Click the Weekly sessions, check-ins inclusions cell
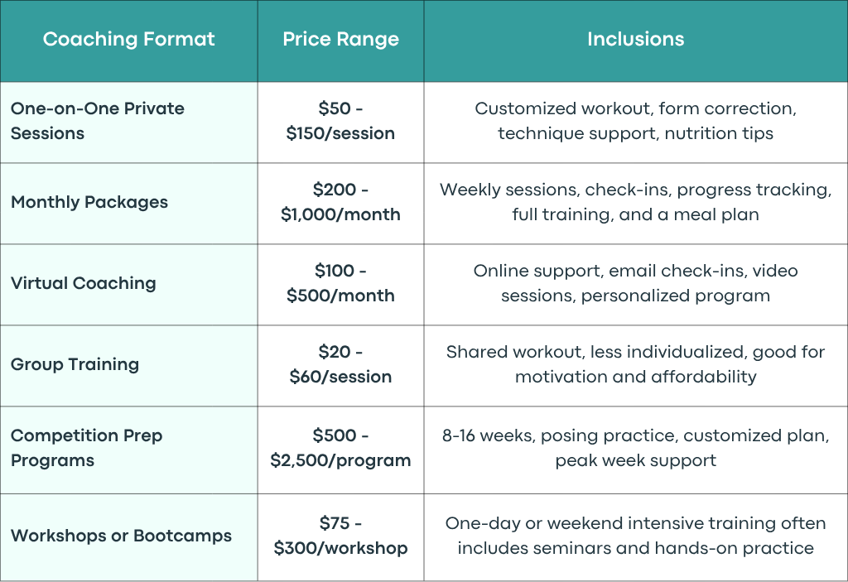The width and height of the screenshot is (848, 582). 635,202
